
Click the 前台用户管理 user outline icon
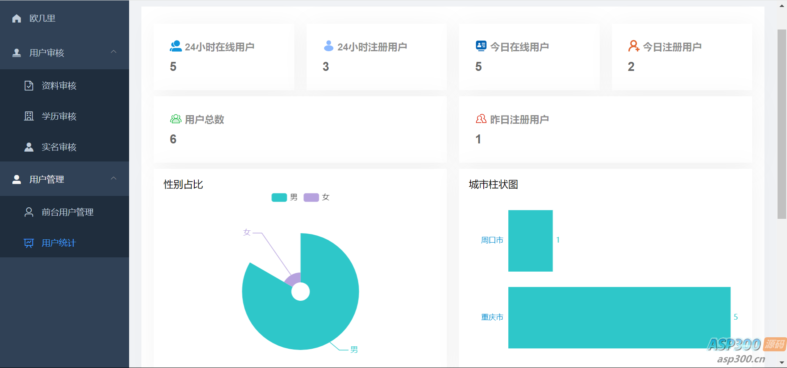(29, 212)
